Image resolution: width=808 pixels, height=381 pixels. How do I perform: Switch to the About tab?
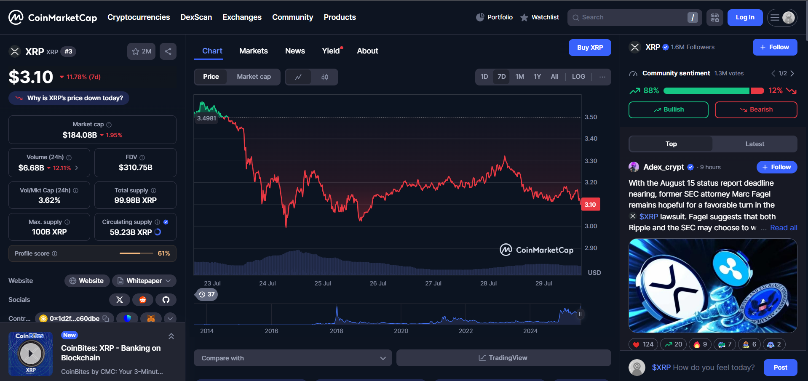[x=368, y=51]
